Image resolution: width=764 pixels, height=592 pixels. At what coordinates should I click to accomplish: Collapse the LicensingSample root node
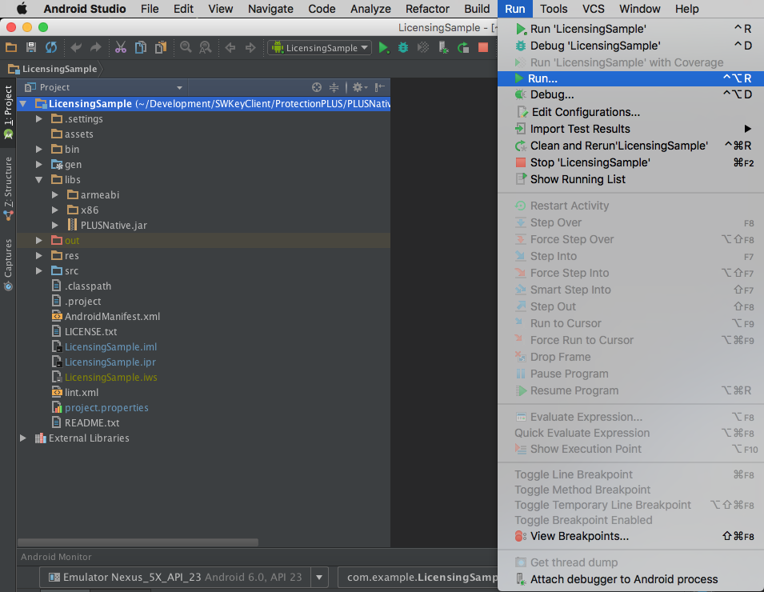(x=23, y=104)
